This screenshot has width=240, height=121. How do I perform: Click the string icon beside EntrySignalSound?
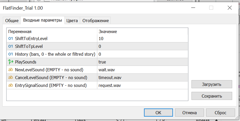11,85
